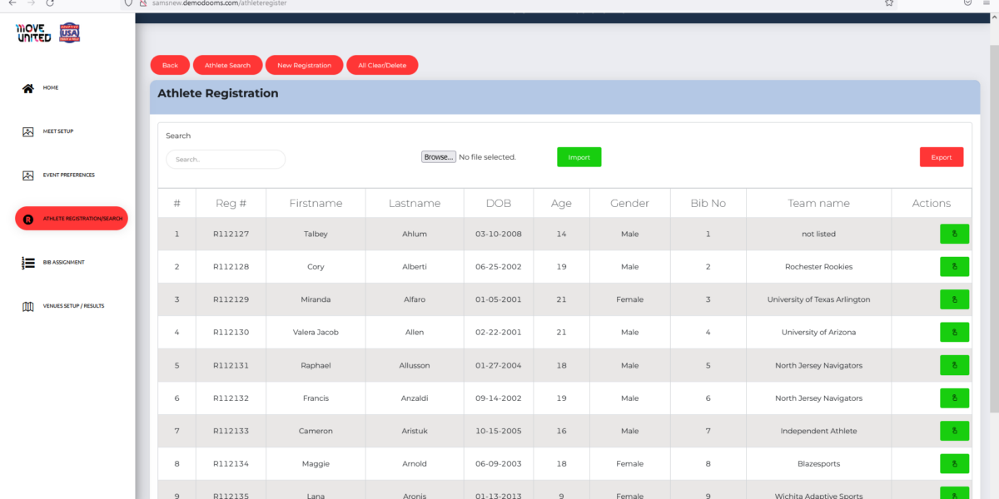Open action button for Maggie Arnold row
The height and width of the screenshot is (499, 999).
coord(954,464)
